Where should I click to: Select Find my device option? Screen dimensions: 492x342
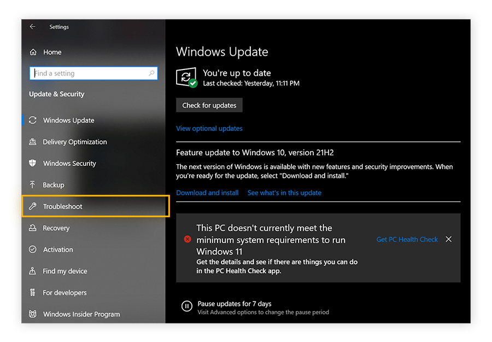[64, 271]
